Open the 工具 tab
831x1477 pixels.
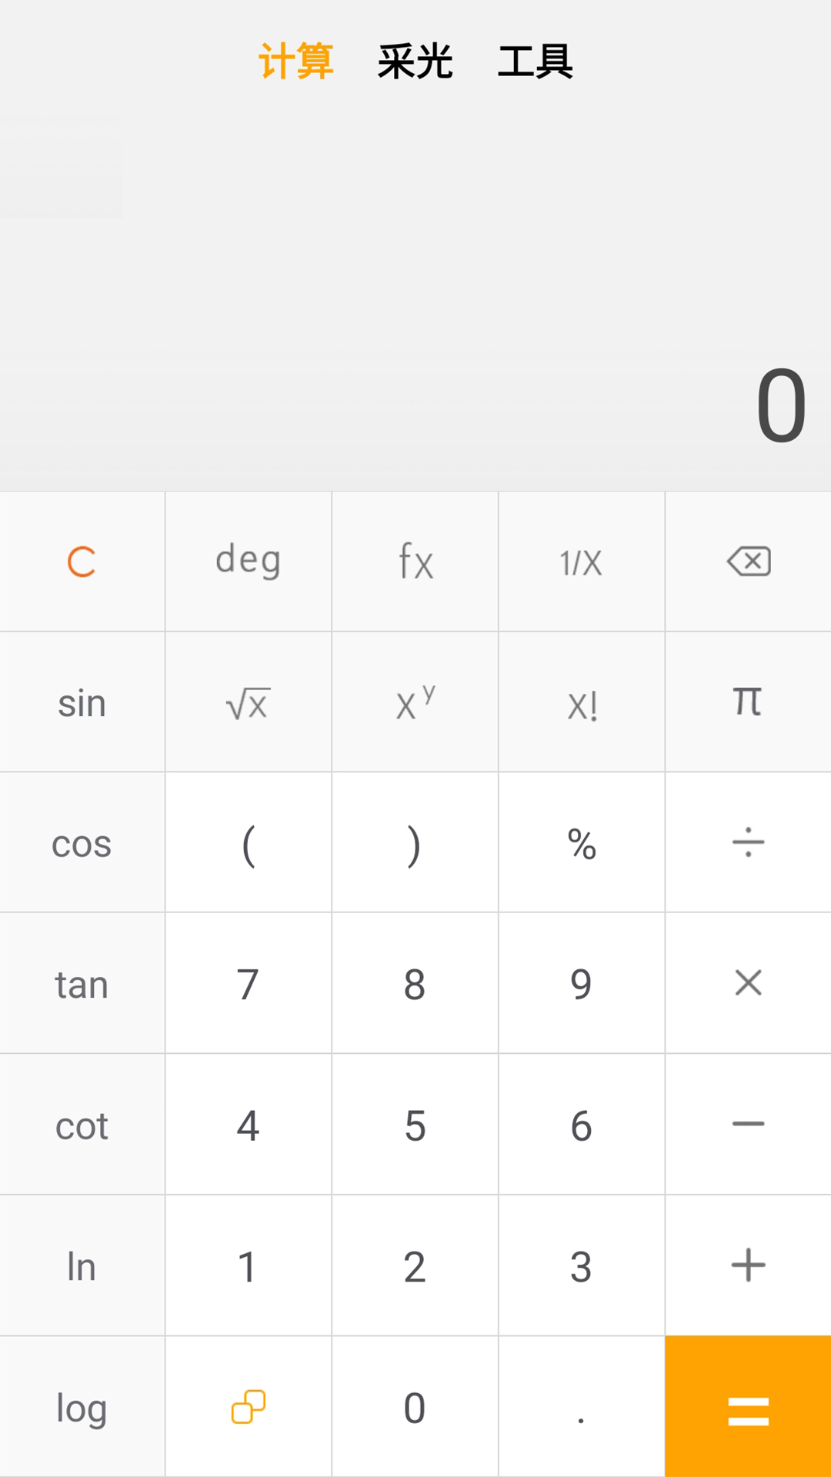point(536,62)
